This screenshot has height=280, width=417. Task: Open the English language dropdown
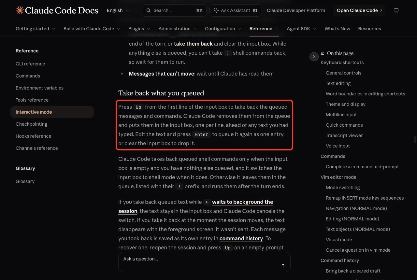118,10
